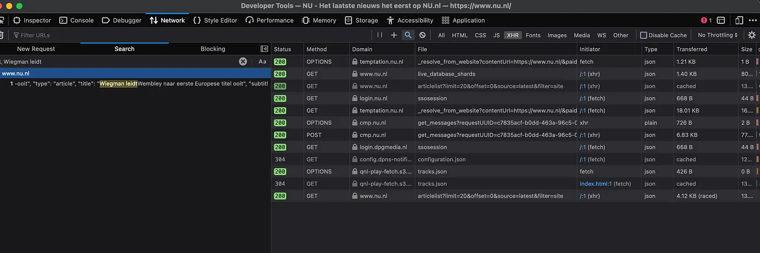Toggle the magnifier search icon in toolbar
The image size is (760, 253).
coord(408,35)
